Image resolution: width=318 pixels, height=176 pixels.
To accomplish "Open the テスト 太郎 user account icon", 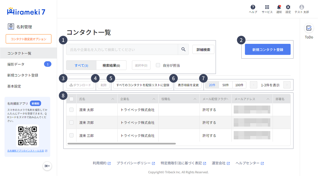I will [301, 7].
